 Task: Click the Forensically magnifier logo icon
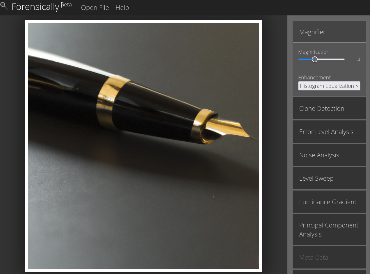point(4,6)
